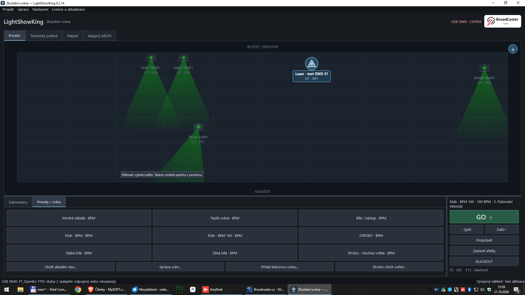Image resolution: width=525 pixels, height=295 pixels.
Task: Click Strobo všech světel... button
Action: (389, 267)
